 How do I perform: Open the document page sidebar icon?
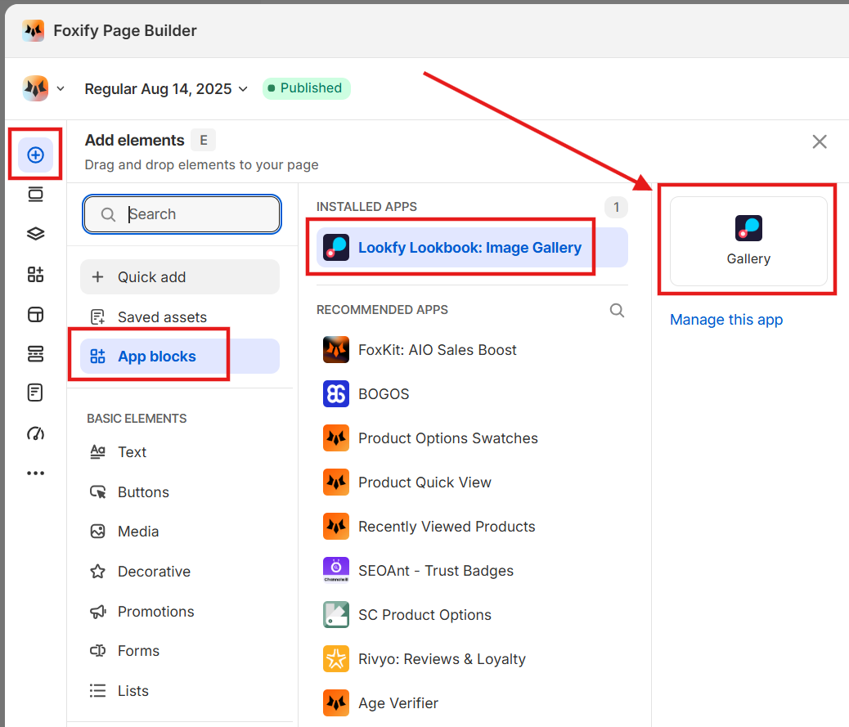(x=36, y=393)
